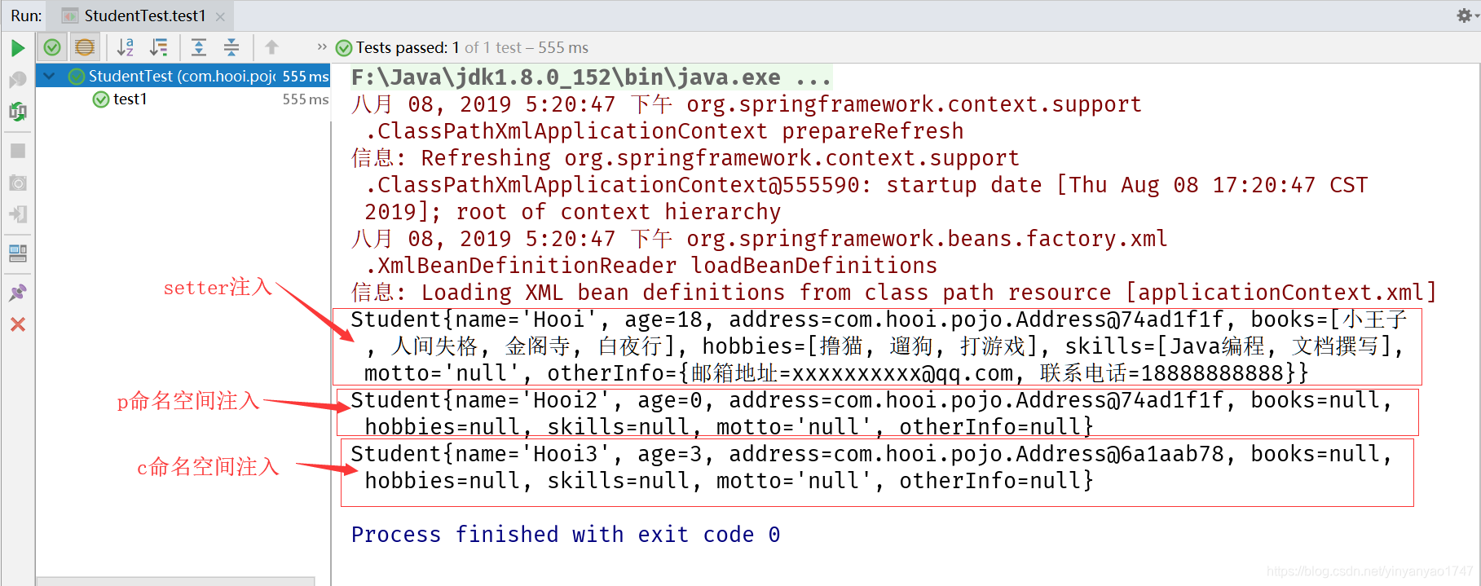
Task: Select the StudentTest (com.hooi.pojo) row
Action: [183, 76]
